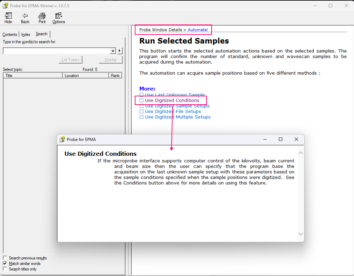This screenshot has width=354, height=276.
Task: Click popup window's Probe for EPMA help icon
Action: [62, 139]
